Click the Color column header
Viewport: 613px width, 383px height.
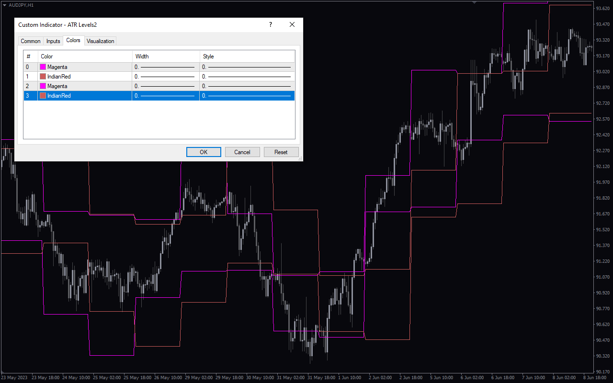tap(85, 56)
